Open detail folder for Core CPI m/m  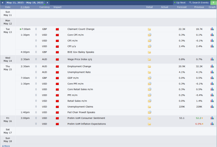click(149, 35)
